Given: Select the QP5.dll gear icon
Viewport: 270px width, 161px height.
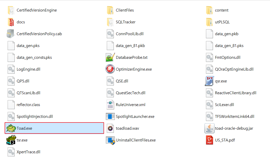Looking at the screenshot, I should (11, 81).
